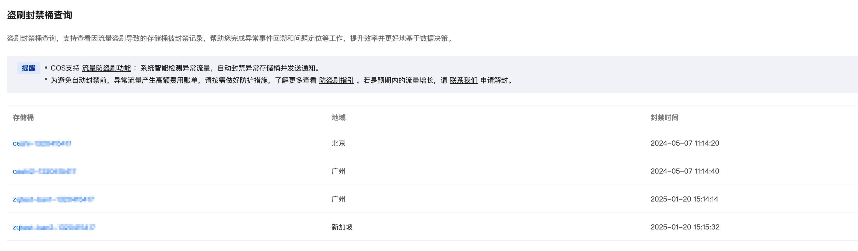
Task: Click the 地域 column header
Action: click(x=338, y=117)
